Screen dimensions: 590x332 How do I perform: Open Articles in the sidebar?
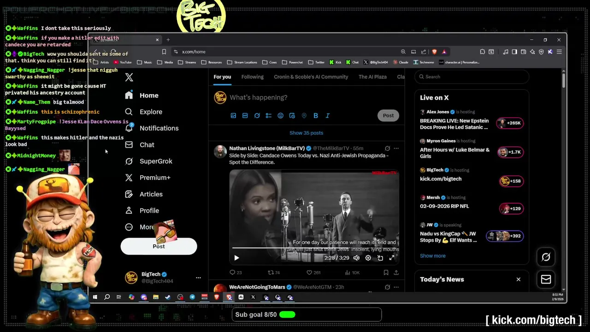[144, 194]
